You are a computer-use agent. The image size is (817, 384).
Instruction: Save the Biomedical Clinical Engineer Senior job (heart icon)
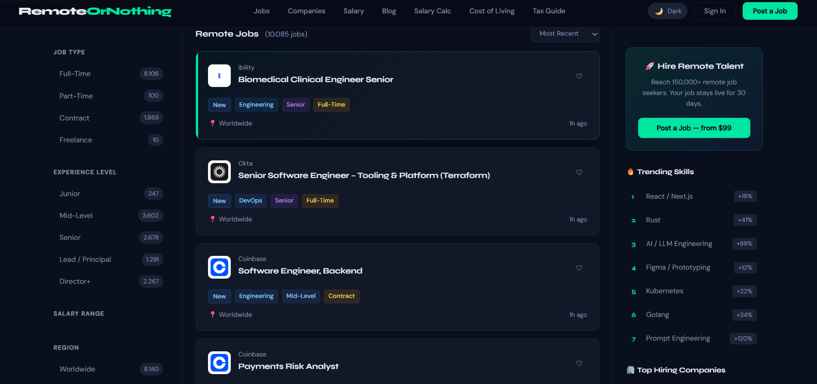(x=579, y=76)
